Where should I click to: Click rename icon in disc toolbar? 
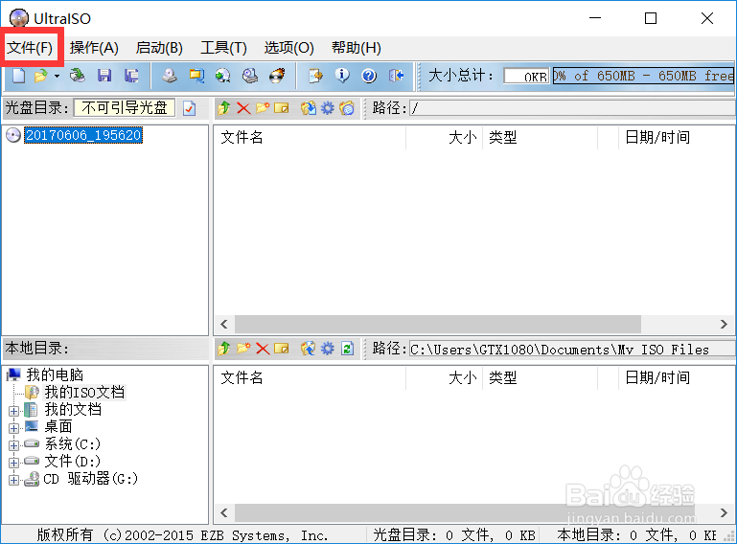[x=282, y=108]
